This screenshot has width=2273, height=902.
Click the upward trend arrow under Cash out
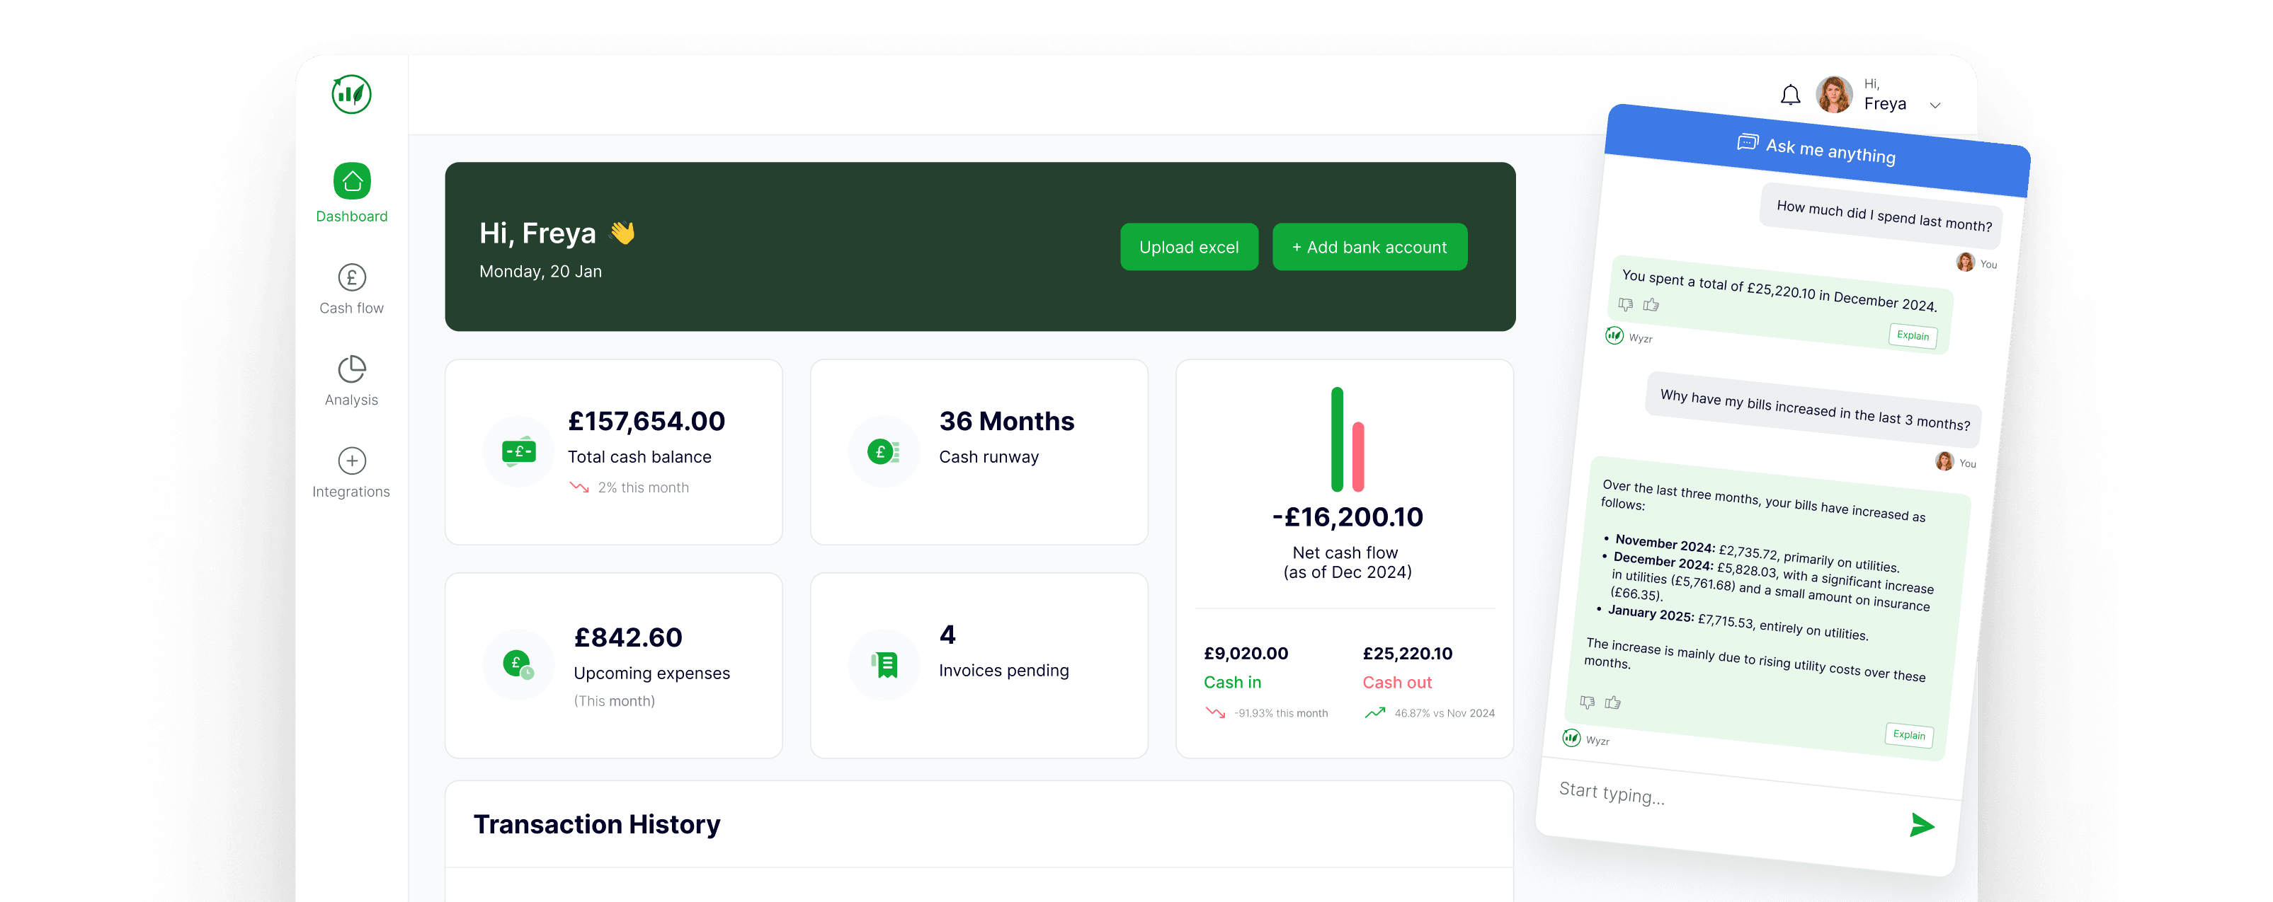pos(1374,713)
